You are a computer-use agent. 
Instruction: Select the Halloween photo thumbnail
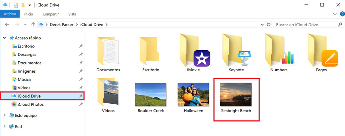pos(194,95)
